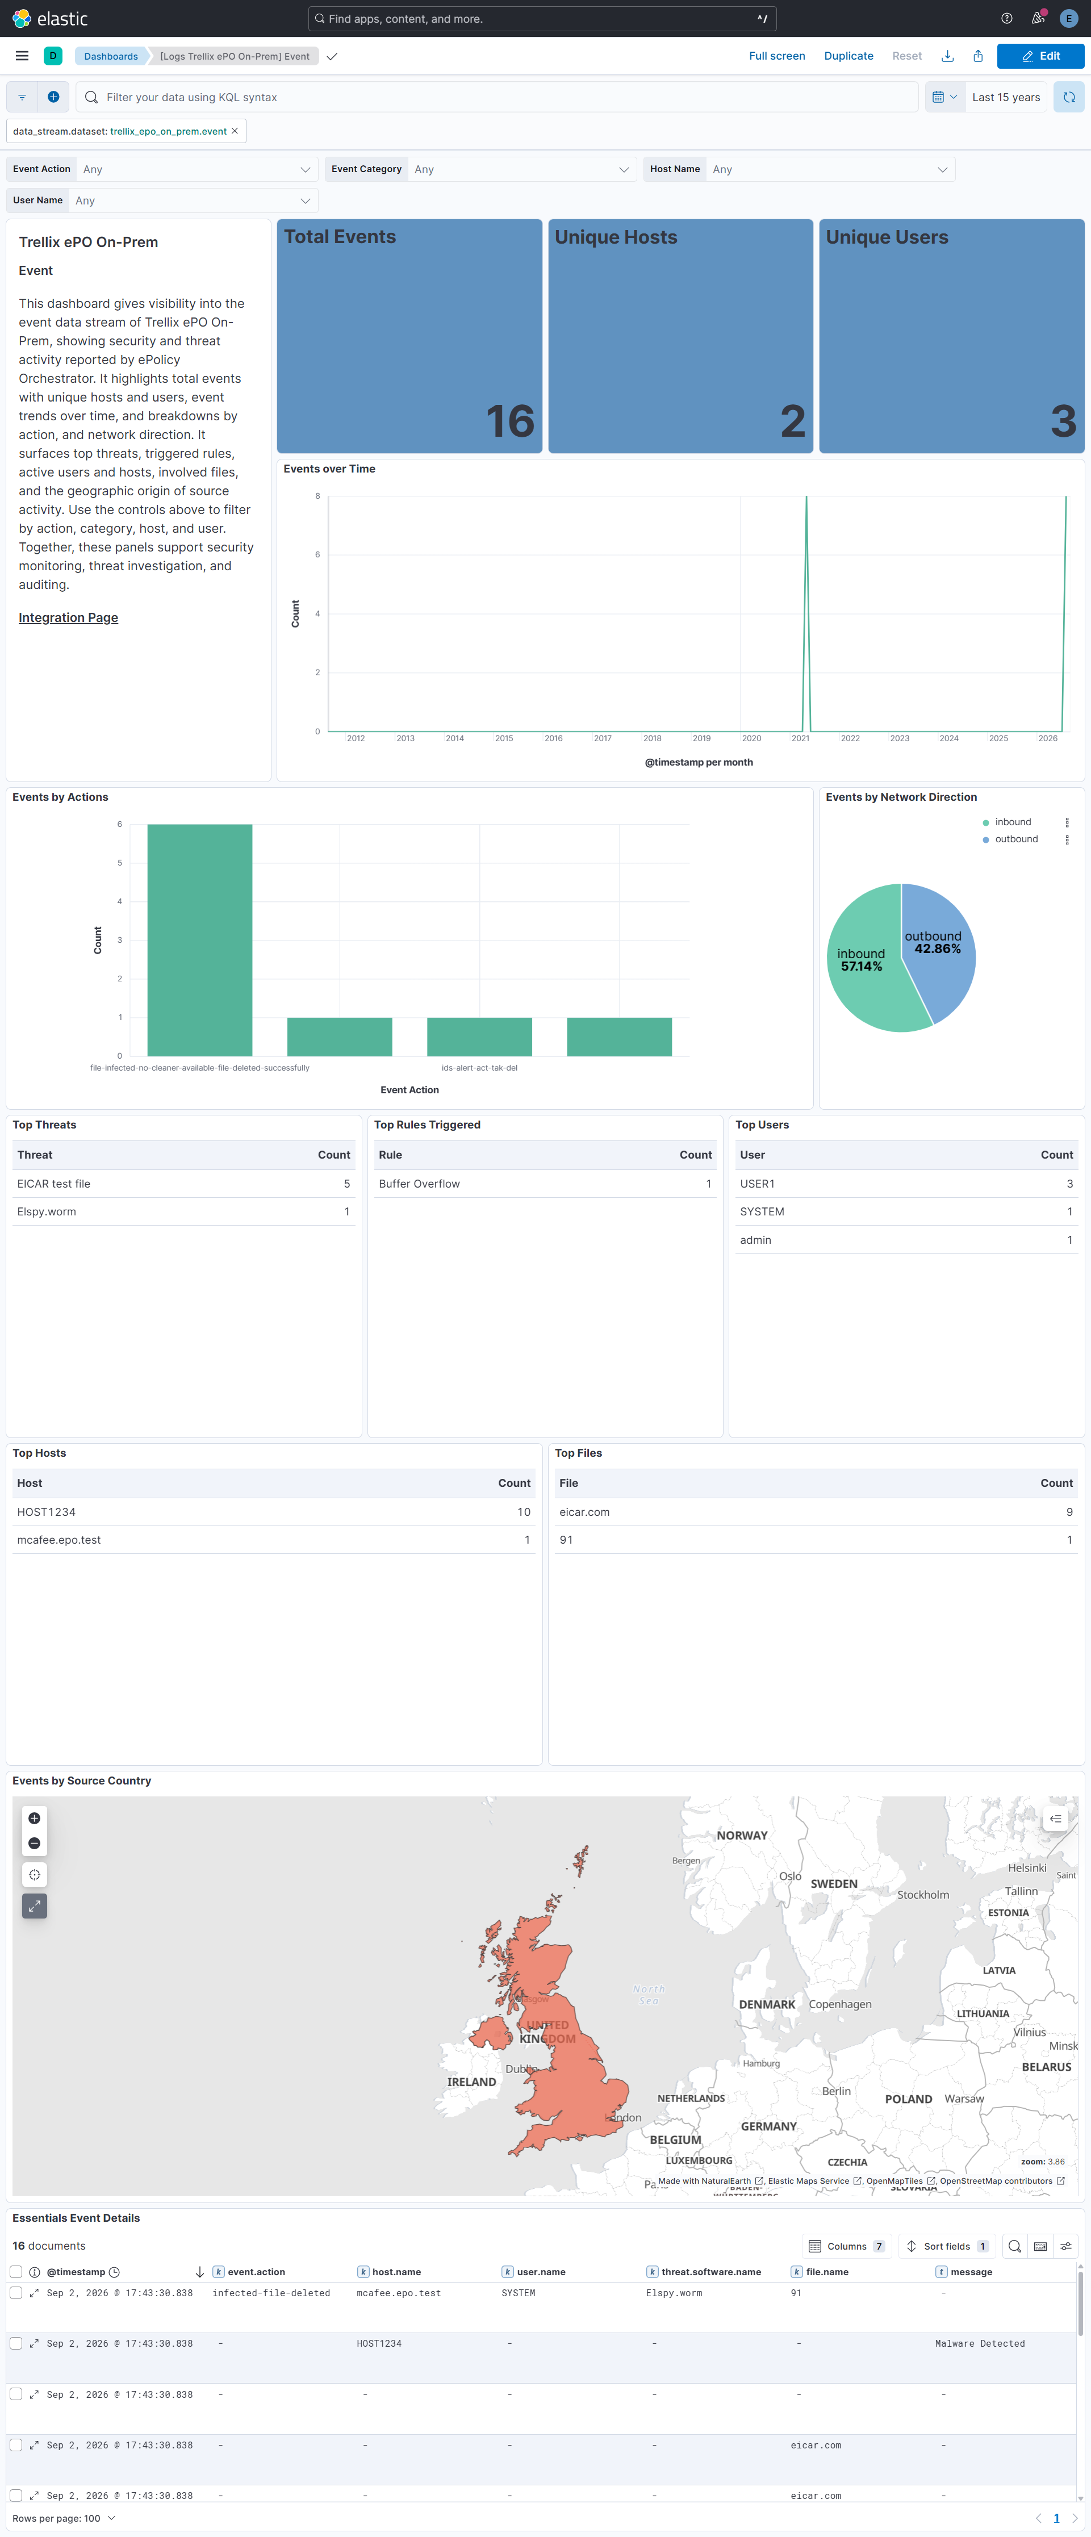Open the user avatar E menu
Viewport: 1091px width, 2537px height.
click(1068, 19)
